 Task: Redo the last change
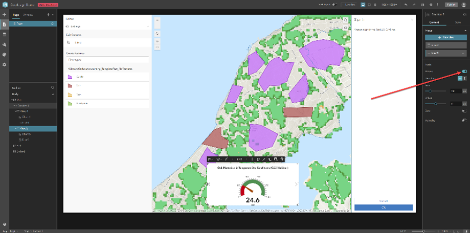414,5
